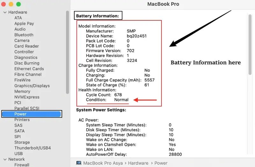This screenshot has width=255, height=167.
Task: Click the device name value bq20z451
Action: (137, 36)
